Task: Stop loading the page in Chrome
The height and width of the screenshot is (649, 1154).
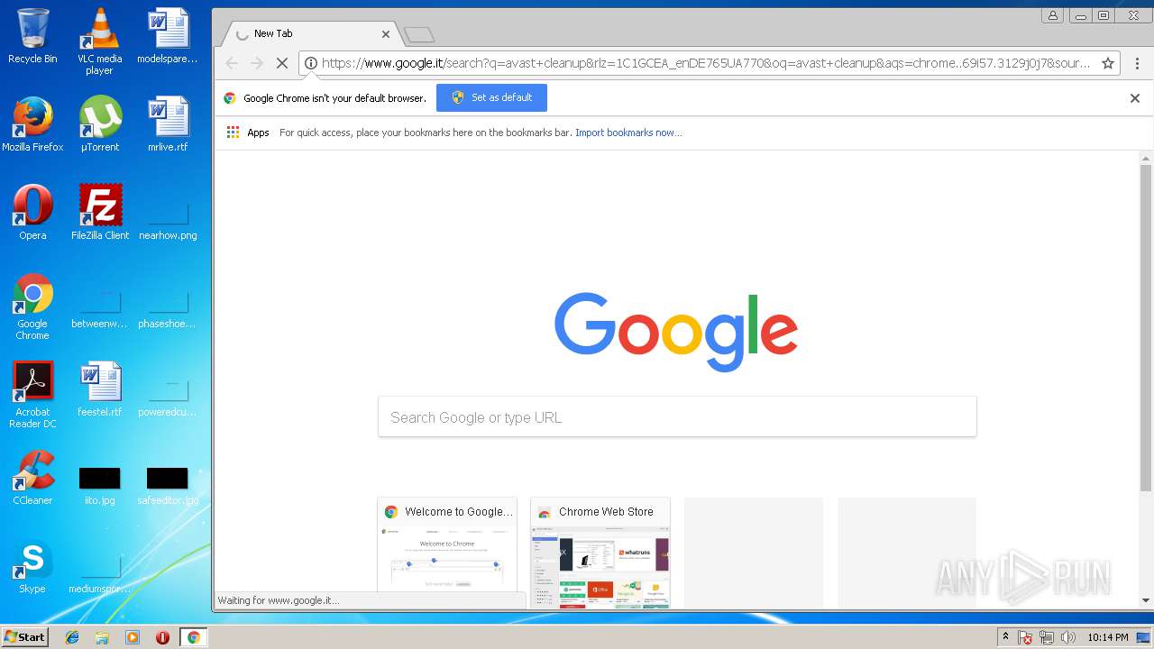Action: (281, 63)
